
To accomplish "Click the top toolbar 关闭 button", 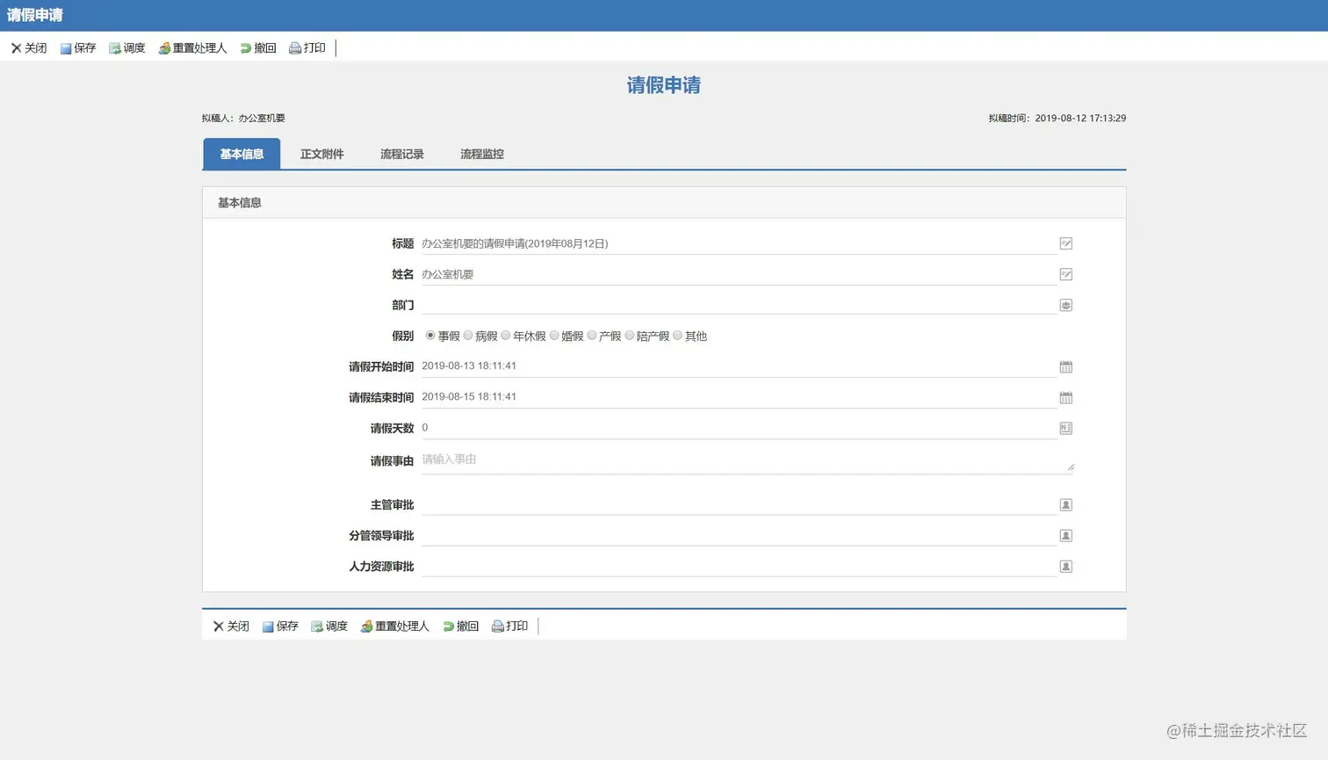I will 29,48.
